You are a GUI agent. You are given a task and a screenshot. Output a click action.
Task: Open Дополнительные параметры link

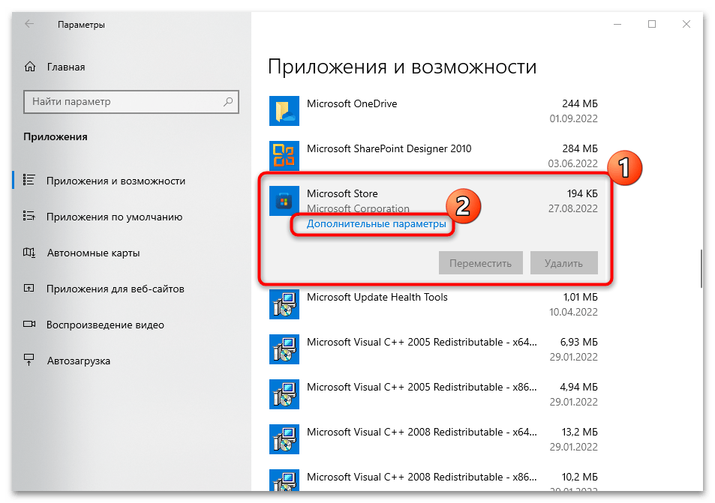[x=376, y=223]
